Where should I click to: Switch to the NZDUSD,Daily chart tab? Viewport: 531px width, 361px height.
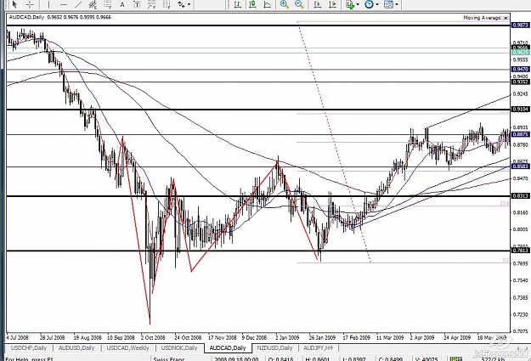[x=274, y=347]
